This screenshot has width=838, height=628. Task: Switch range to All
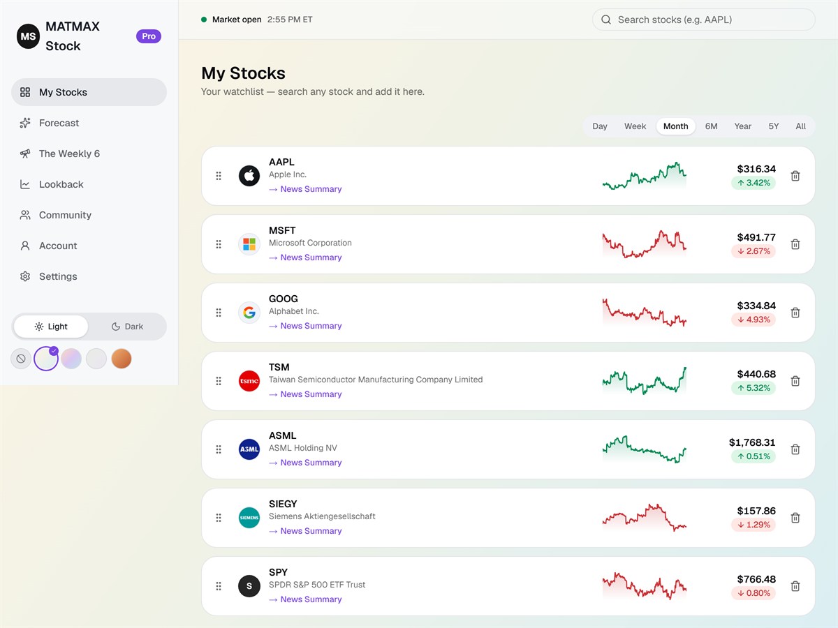click(800, 126)
